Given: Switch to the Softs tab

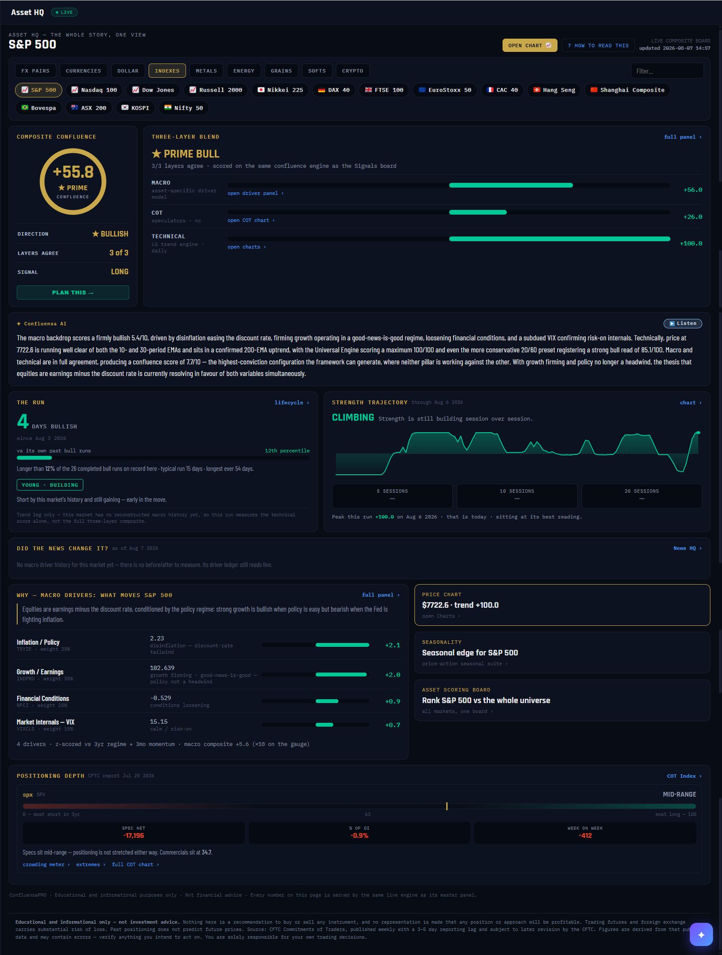Looking at the screenshot, I should click(317, 71).
